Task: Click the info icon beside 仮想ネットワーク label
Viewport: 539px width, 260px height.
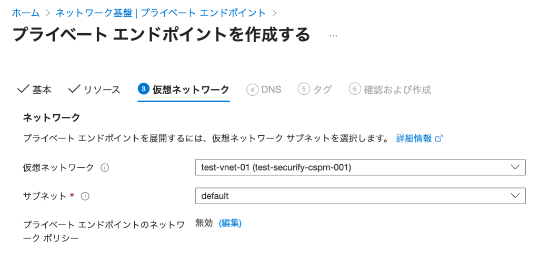Action: point(105,168)
